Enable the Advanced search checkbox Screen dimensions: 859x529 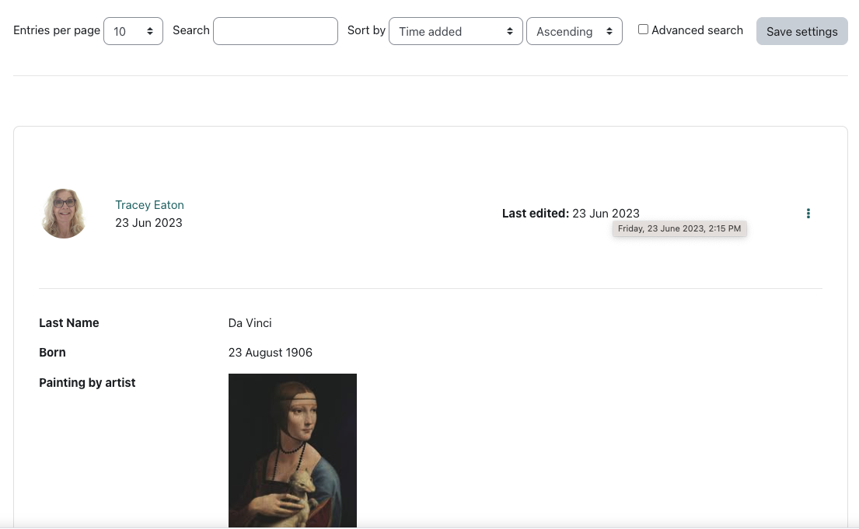(x=643, y=30)
